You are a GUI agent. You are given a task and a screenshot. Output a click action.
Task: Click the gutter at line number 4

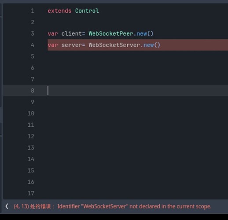click(33, 45)
